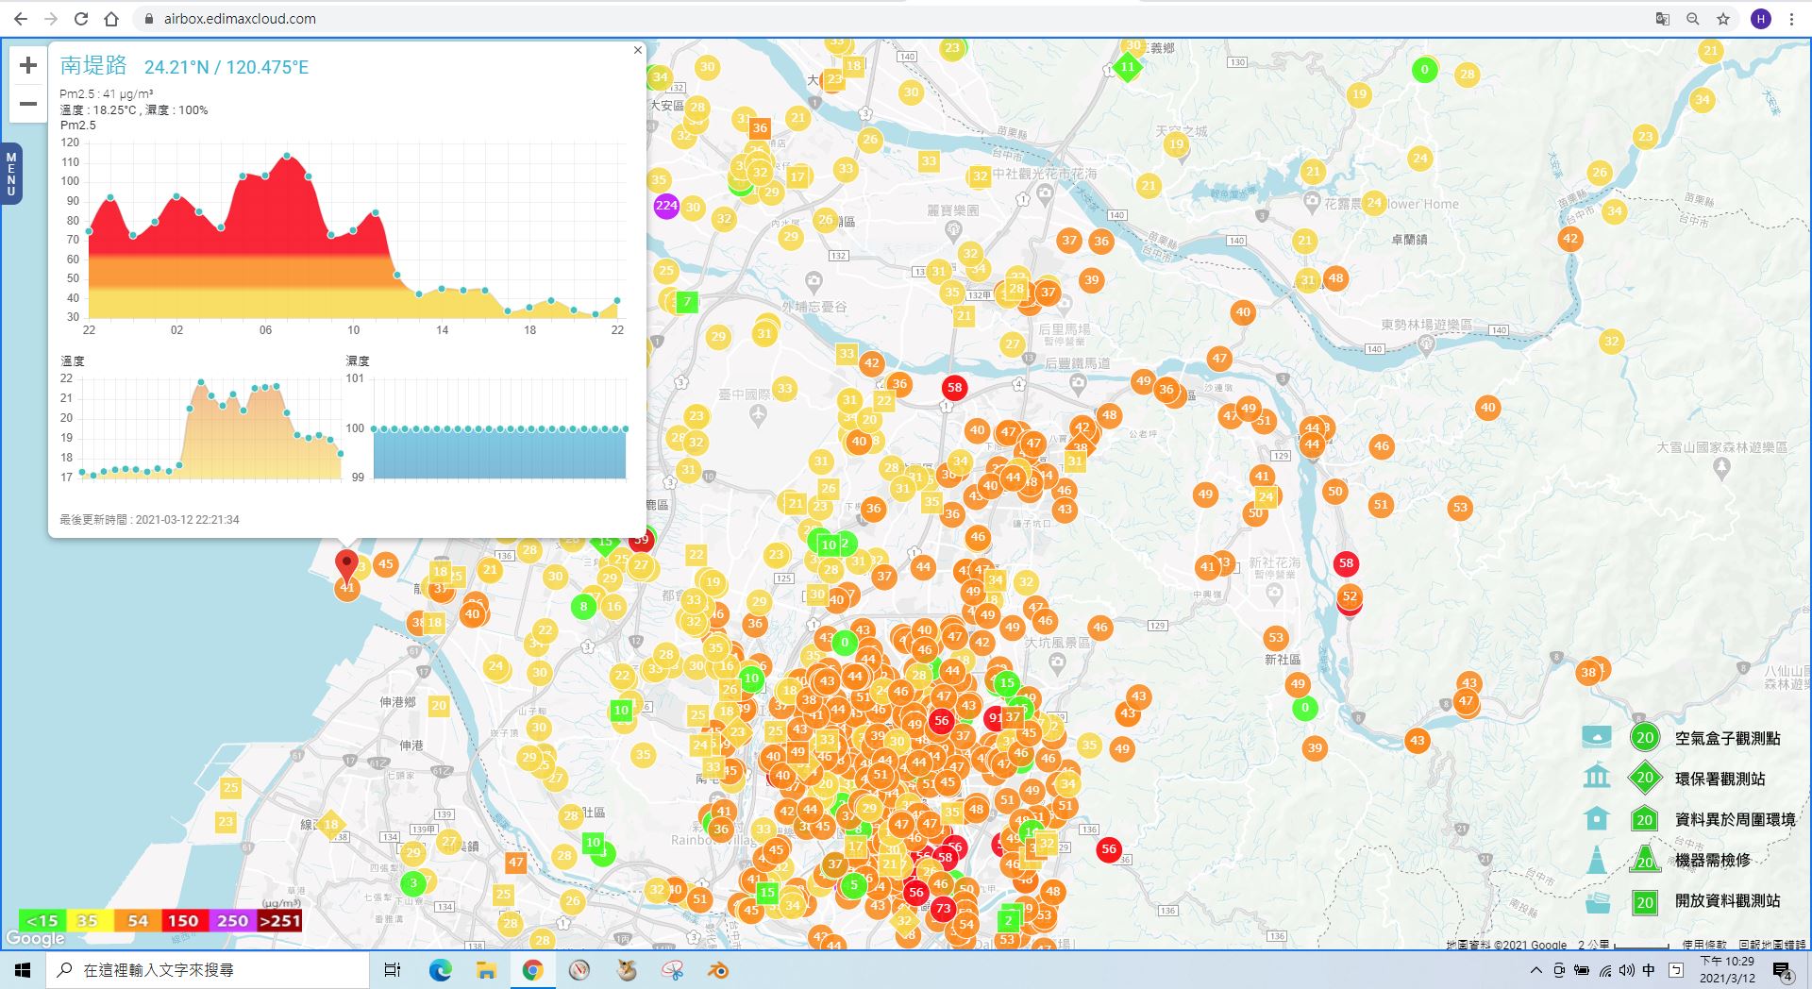Click the 南堤路 station title

pos(93,65)
